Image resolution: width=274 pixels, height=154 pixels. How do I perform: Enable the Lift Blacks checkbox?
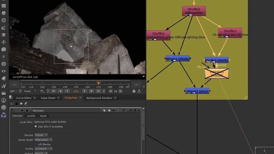pos(36,144)
